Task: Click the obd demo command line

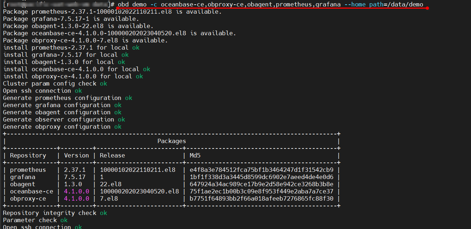Action: tap(271, 4)
